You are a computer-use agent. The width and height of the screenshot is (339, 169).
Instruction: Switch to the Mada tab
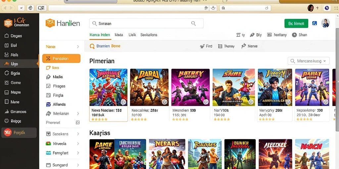tap(119, 35)
